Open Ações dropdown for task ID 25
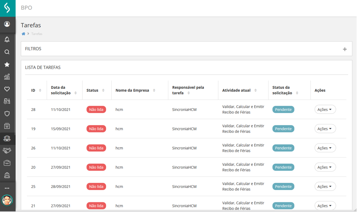 [x=325, y=187]
